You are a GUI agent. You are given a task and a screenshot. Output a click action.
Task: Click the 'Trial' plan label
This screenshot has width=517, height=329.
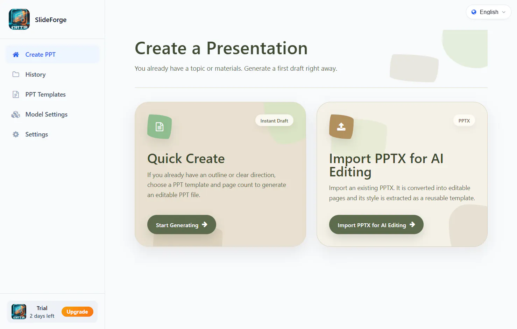point(42,308)
